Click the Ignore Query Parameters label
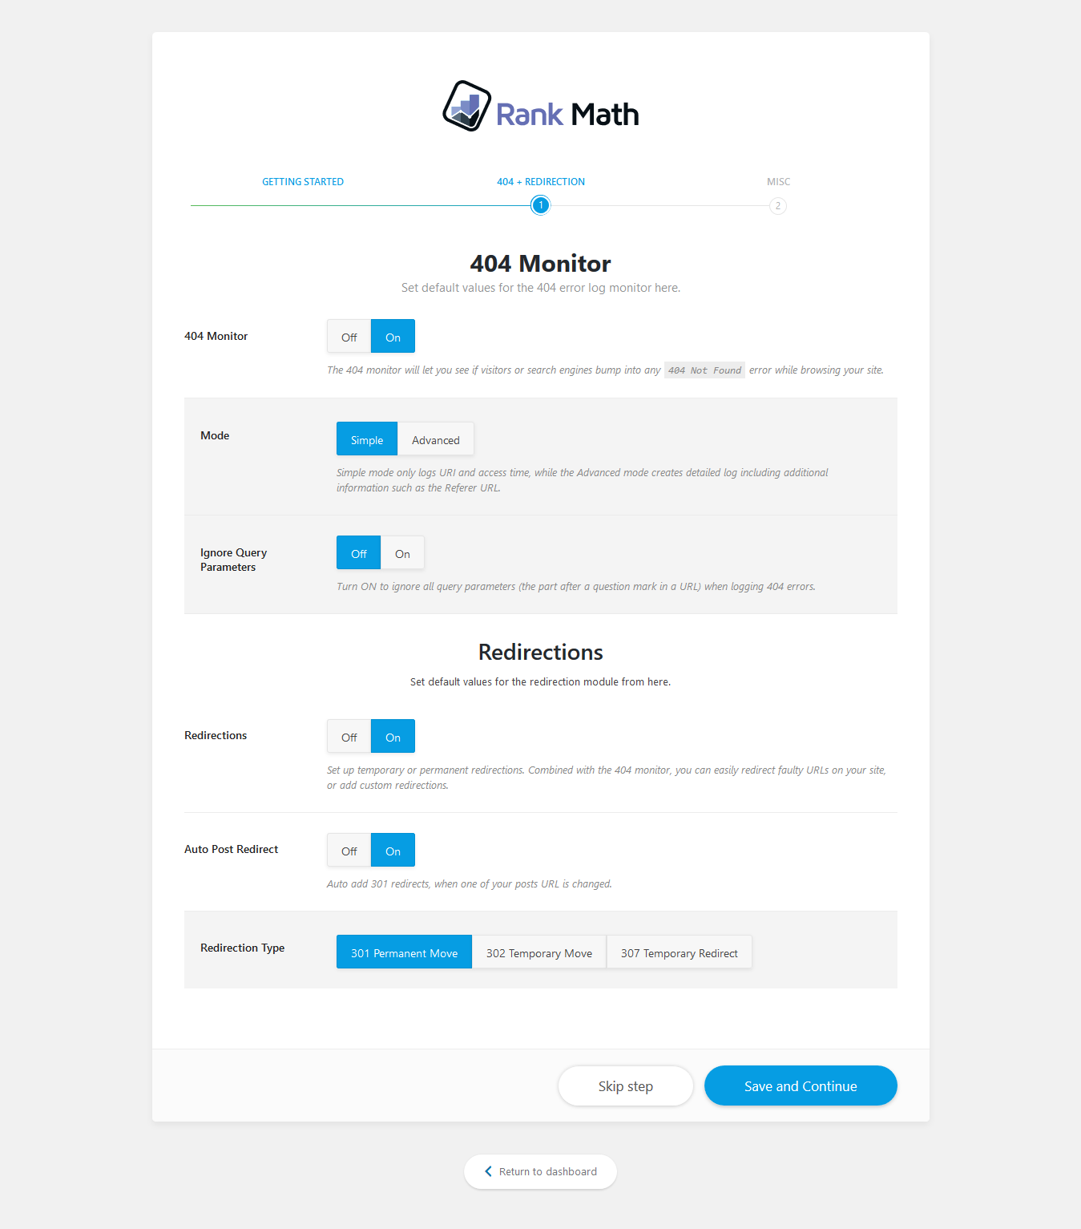 pos(233,560)
